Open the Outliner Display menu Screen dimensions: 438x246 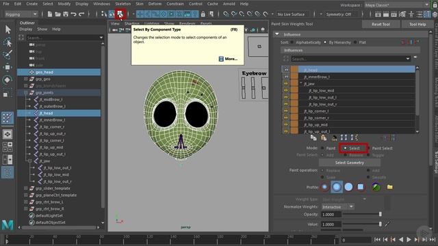pyautogui.click(x=26, y=29)
